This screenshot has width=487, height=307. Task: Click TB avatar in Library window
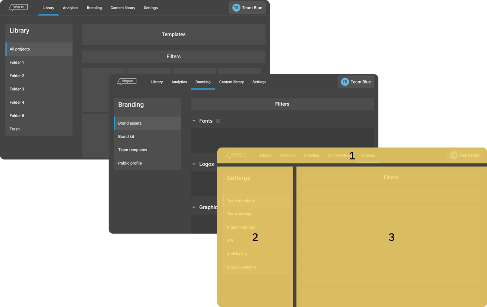point(236,8)
